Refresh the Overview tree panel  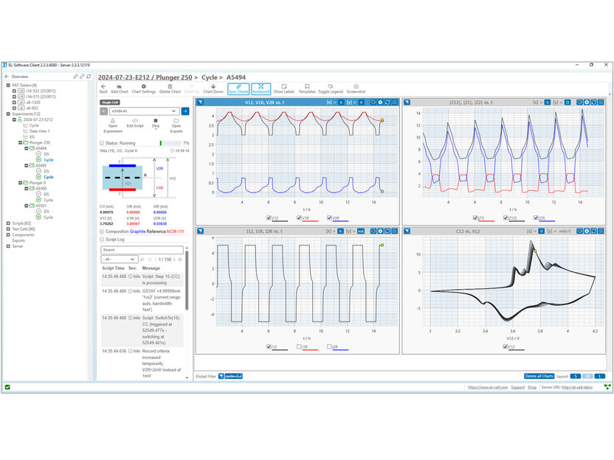89,76
